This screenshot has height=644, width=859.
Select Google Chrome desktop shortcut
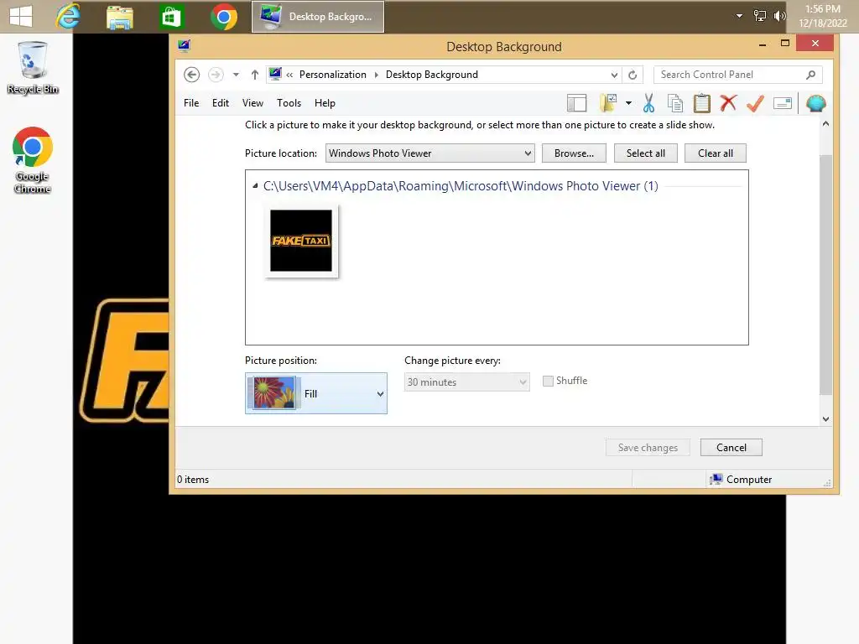(33, 160)
